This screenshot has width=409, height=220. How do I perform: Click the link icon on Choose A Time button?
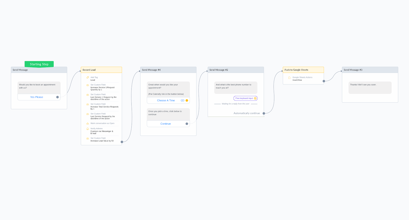pyautogui.click(x=183, y=101)
